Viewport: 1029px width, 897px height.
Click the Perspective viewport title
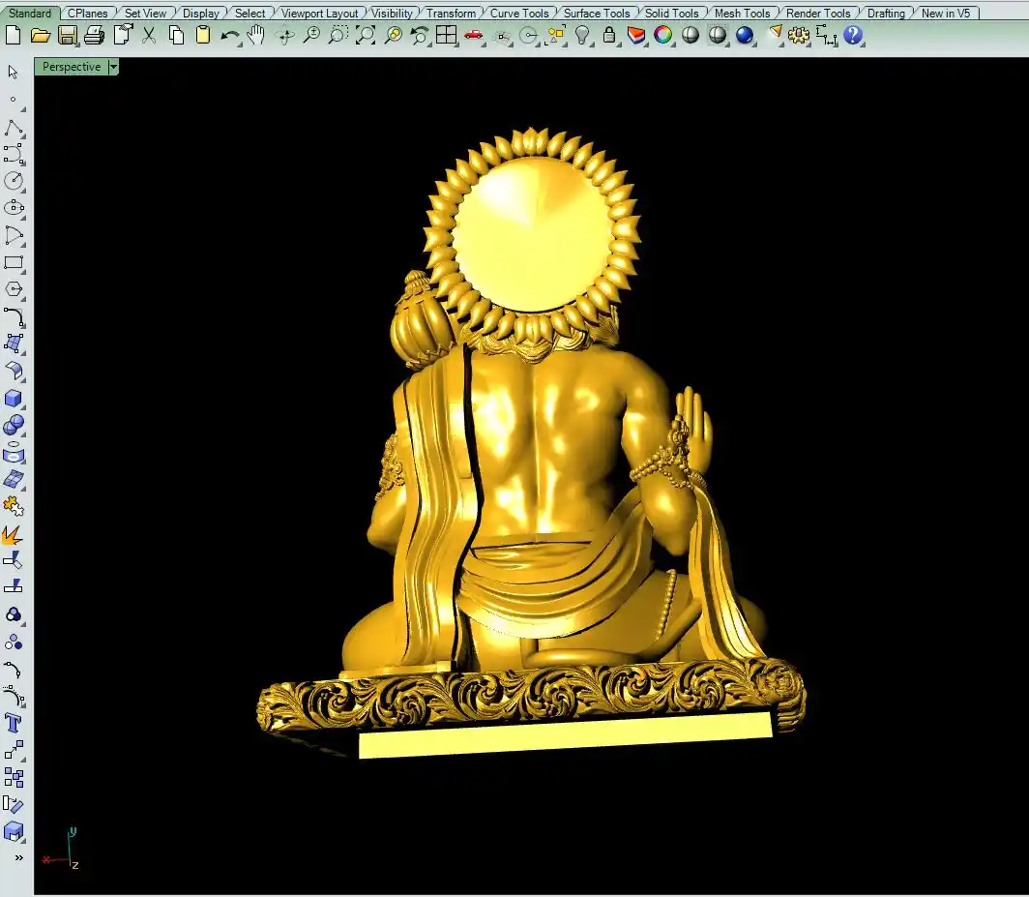coord(72,67)
